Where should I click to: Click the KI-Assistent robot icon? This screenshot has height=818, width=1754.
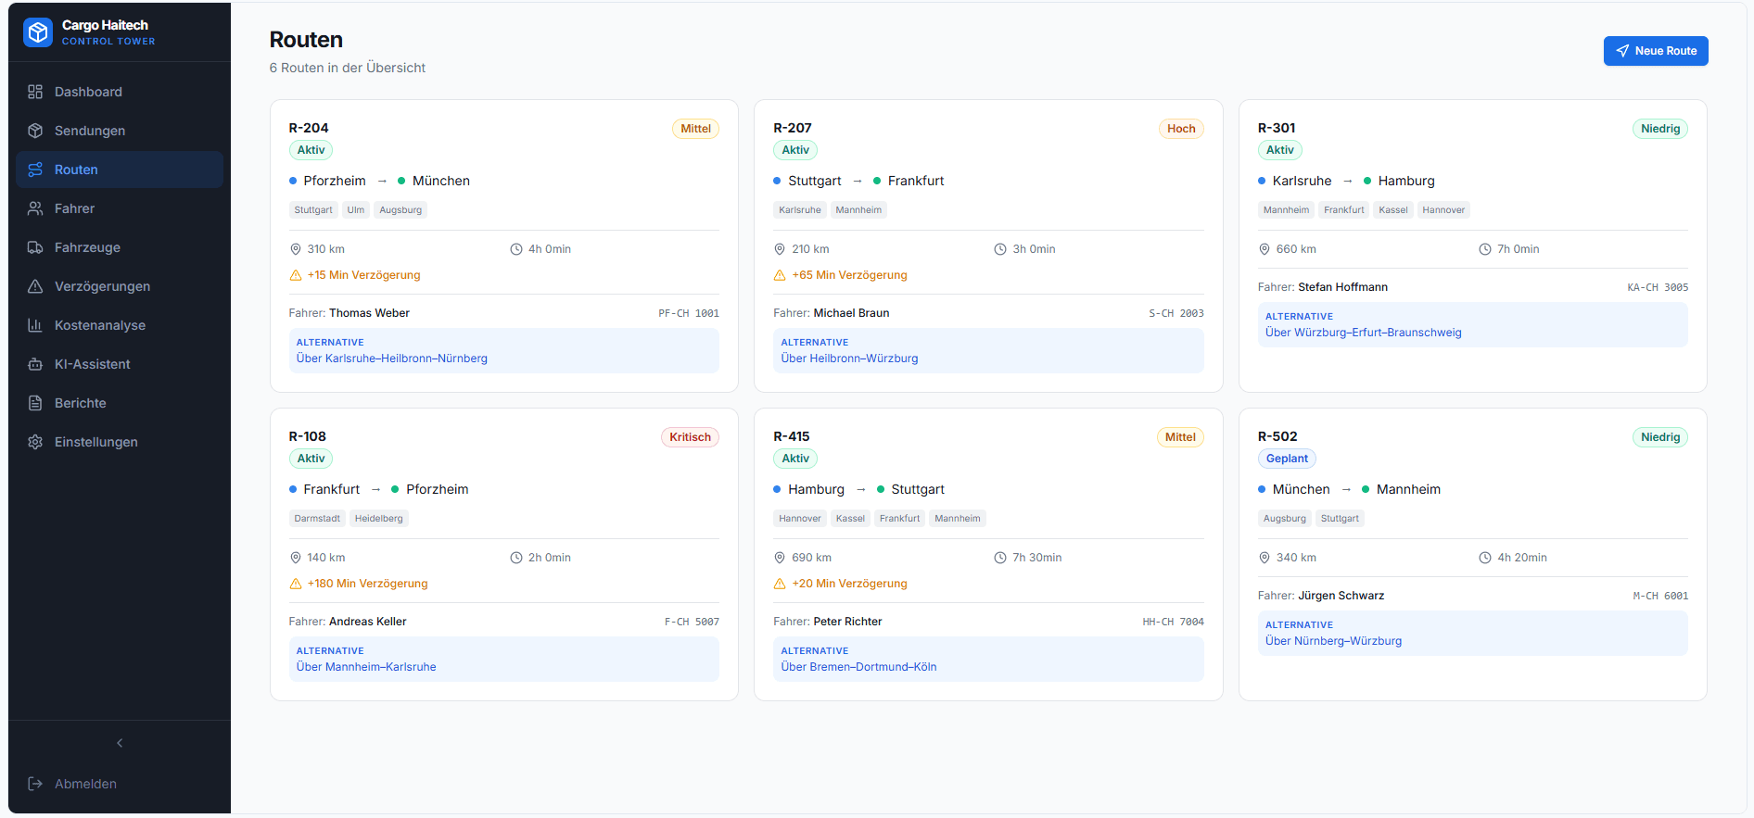click(x=35, y=364)
